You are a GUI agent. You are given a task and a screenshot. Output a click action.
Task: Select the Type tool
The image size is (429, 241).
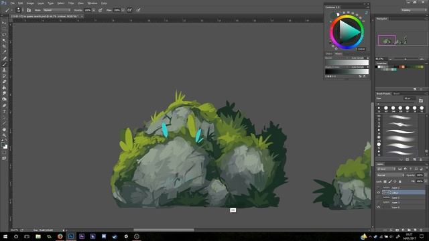tap(4, 112)
